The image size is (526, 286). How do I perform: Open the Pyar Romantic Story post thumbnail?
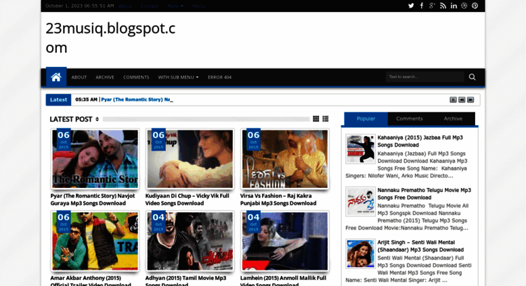pos(95,159)
